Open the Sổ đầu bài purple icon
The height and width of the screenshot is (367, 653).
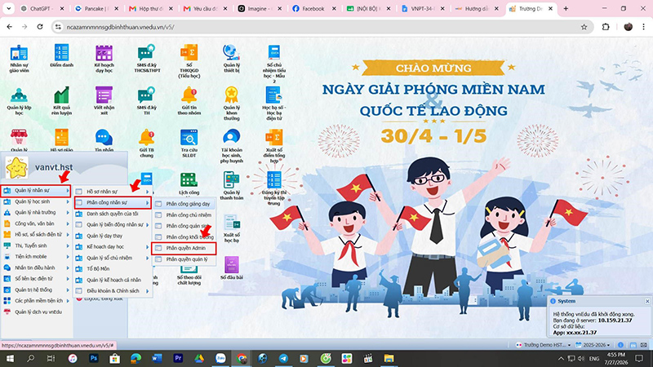(231, 268)
